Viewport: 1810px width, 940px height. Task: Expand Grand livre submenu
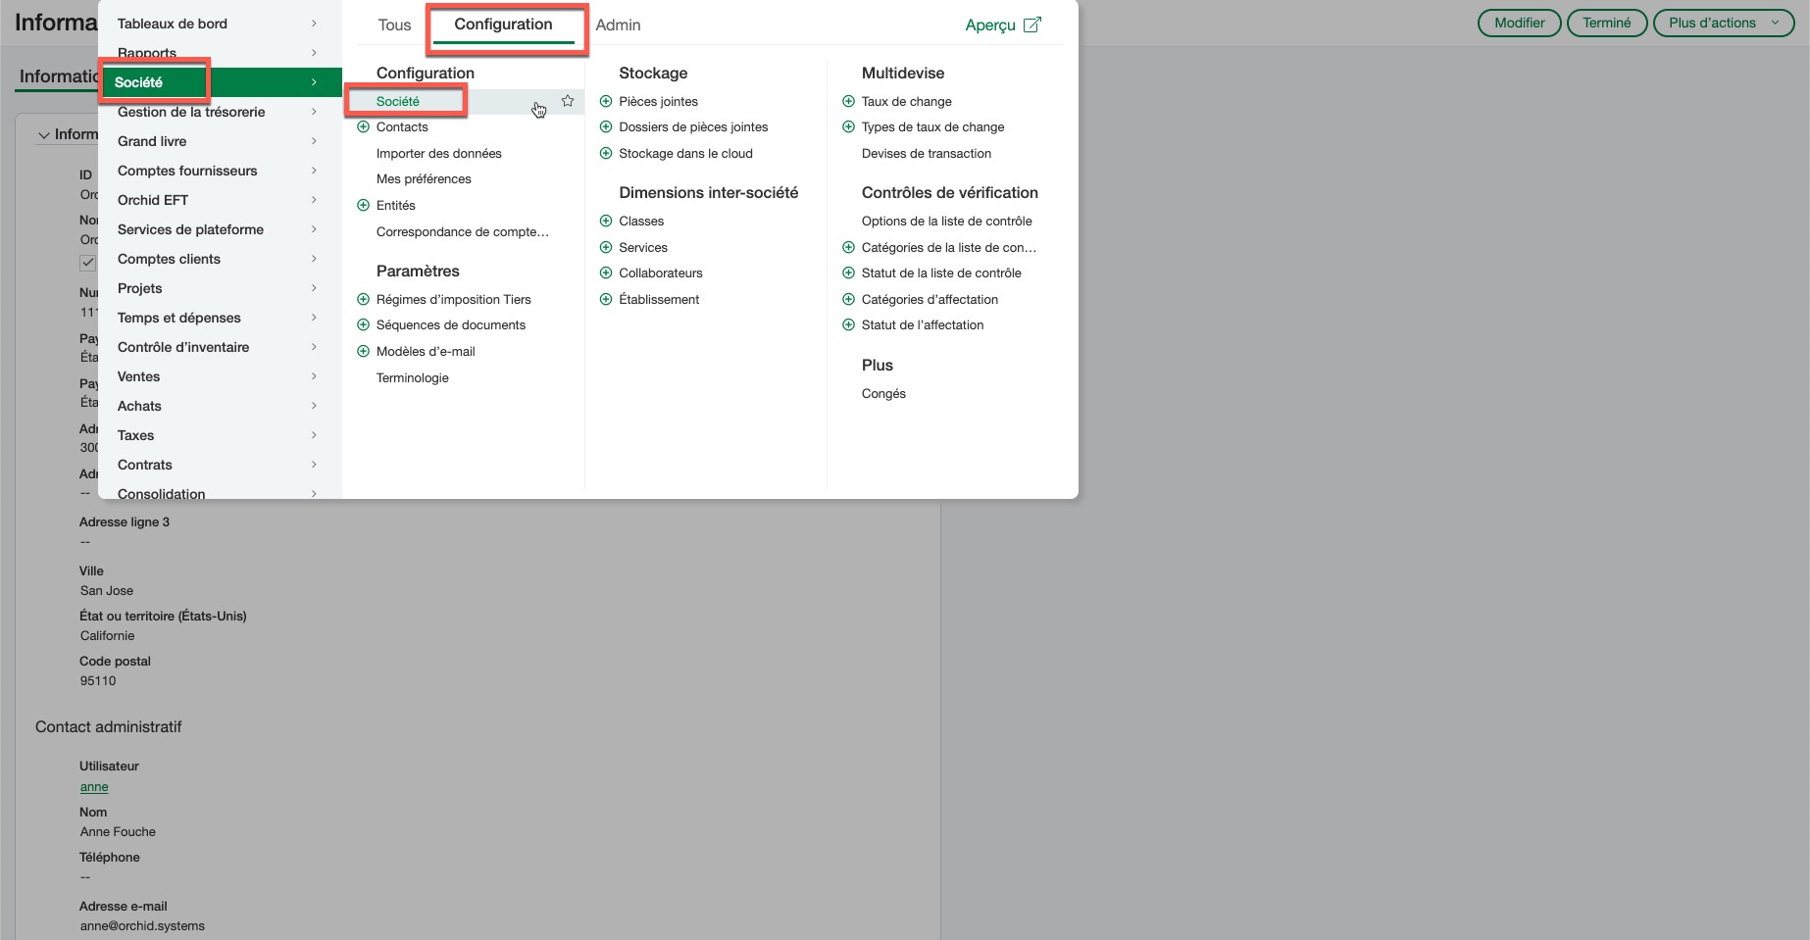tap(314, 141)
